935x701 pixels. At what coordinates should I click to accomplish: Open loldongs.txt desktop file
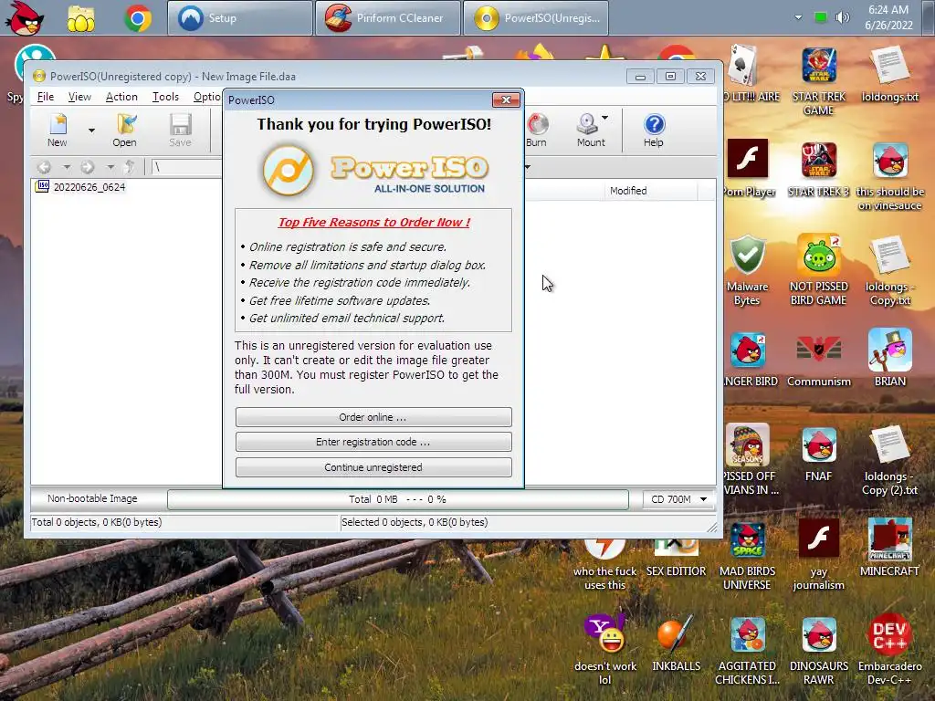coord(889,75)
